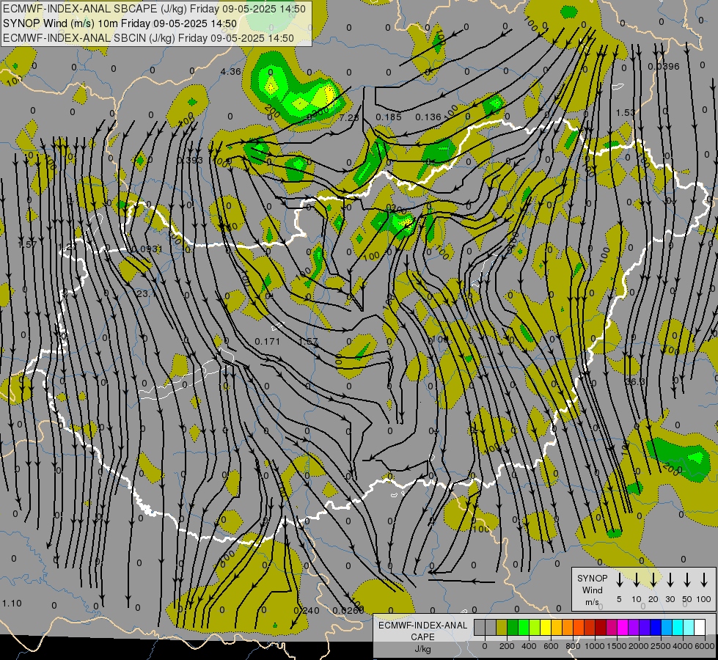Click the '4000' CAPE legend tick label
The image size is (718, 660).
click(683, 646)
